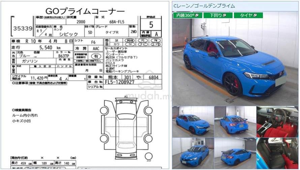Click the circled TV equipment mark
300x170 pixels.
[130, 44]
